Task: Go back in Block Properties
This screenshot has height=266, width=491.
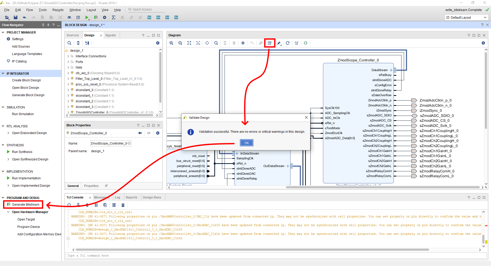Action: (140, 133)
